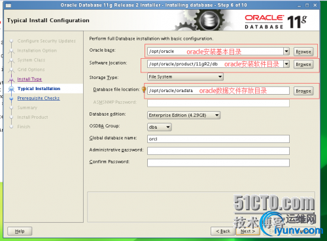Open the Install Type step link

click(29, 79)
